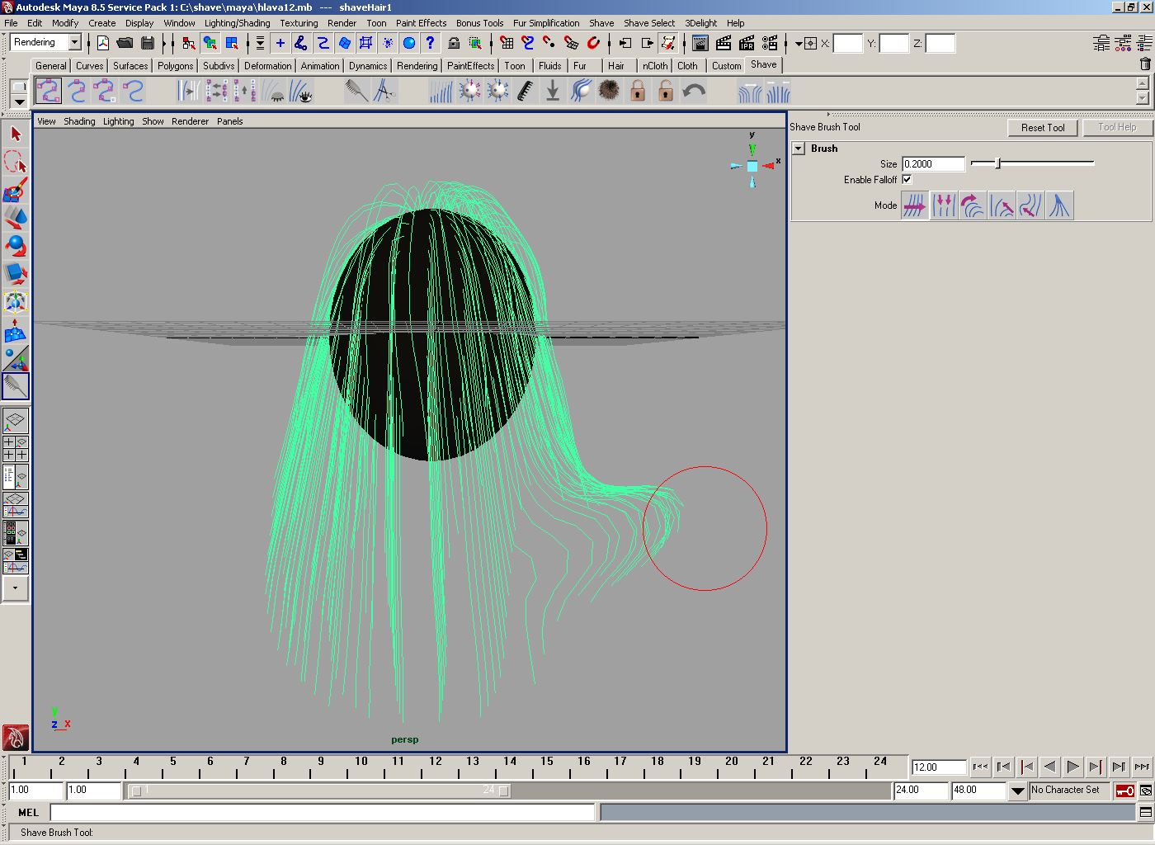The image size is (1155, 845).
Task: Toggle snap to grids icon
Action: pos(507,43)
